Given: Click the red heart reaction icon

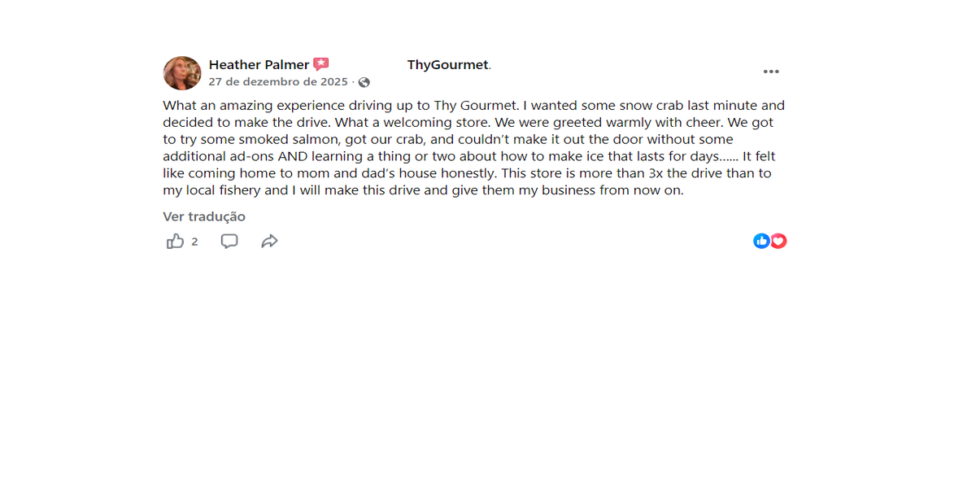Looking at the screenshot, I should [778, 241].
